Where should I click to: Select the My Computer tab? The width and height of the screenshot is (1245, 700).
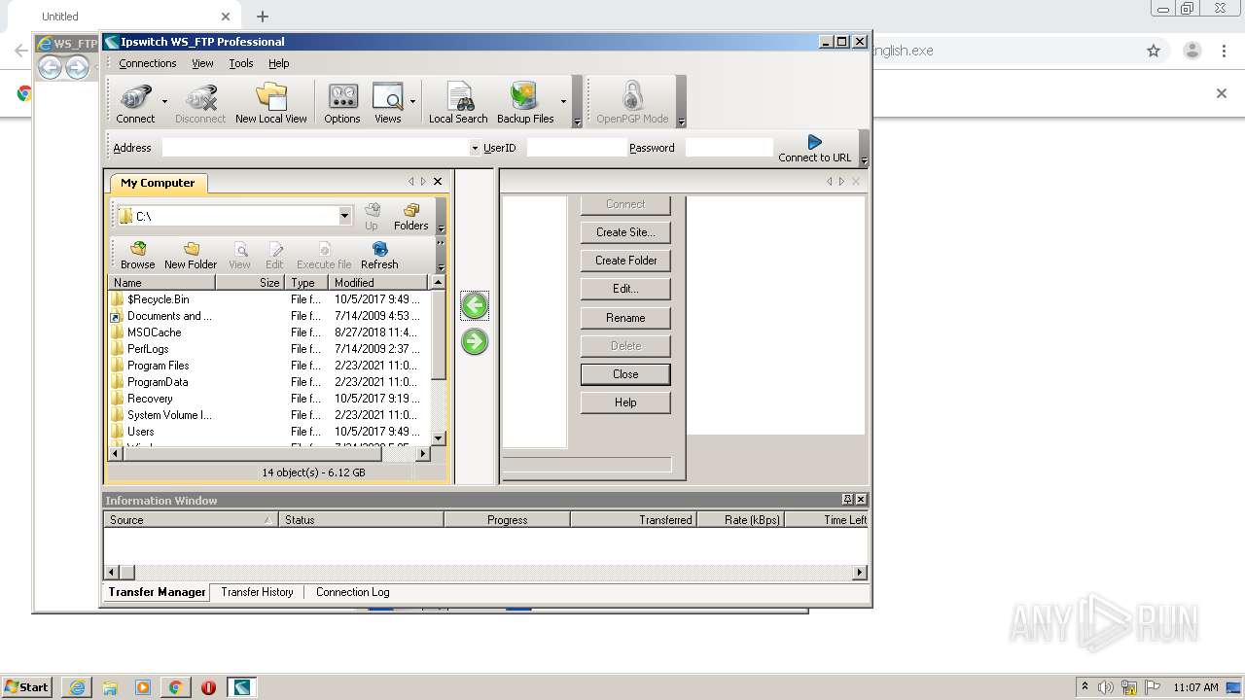point(158,183)
